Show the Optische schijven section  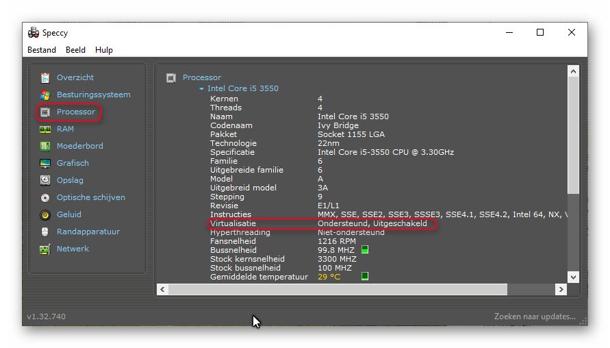tap(91, 197)
